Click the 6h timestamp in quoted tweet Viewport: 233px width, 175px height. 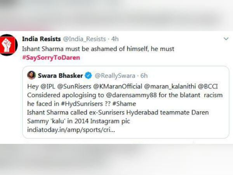(x=143, y=75)
